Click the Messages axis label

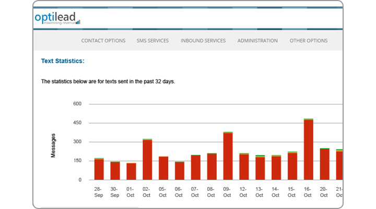pyautogui.click(x=53, y=145)
